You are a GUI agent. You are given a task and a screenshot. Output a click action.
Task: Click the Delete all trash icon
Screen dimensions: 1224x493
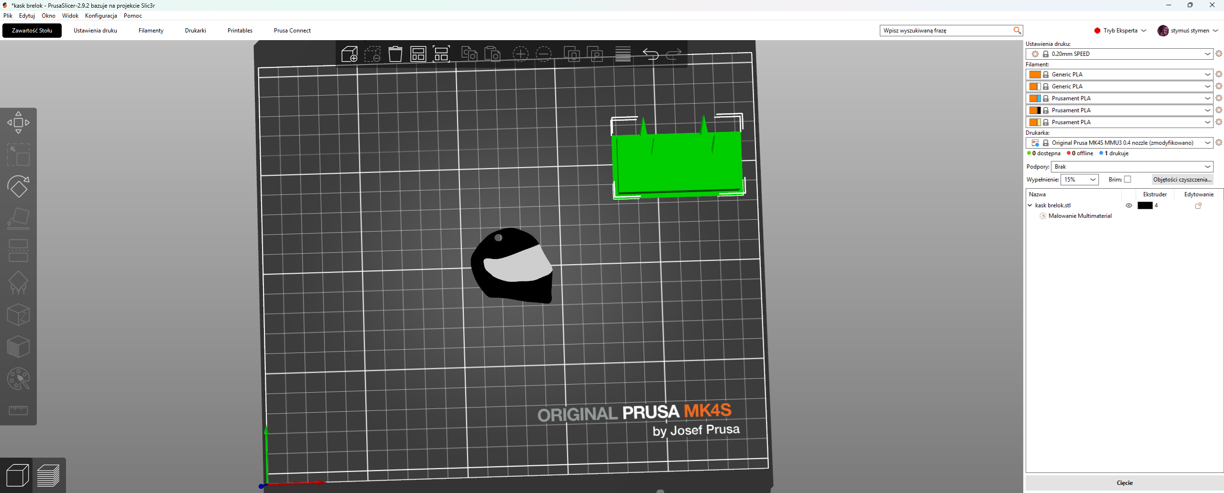pos(395,54)
